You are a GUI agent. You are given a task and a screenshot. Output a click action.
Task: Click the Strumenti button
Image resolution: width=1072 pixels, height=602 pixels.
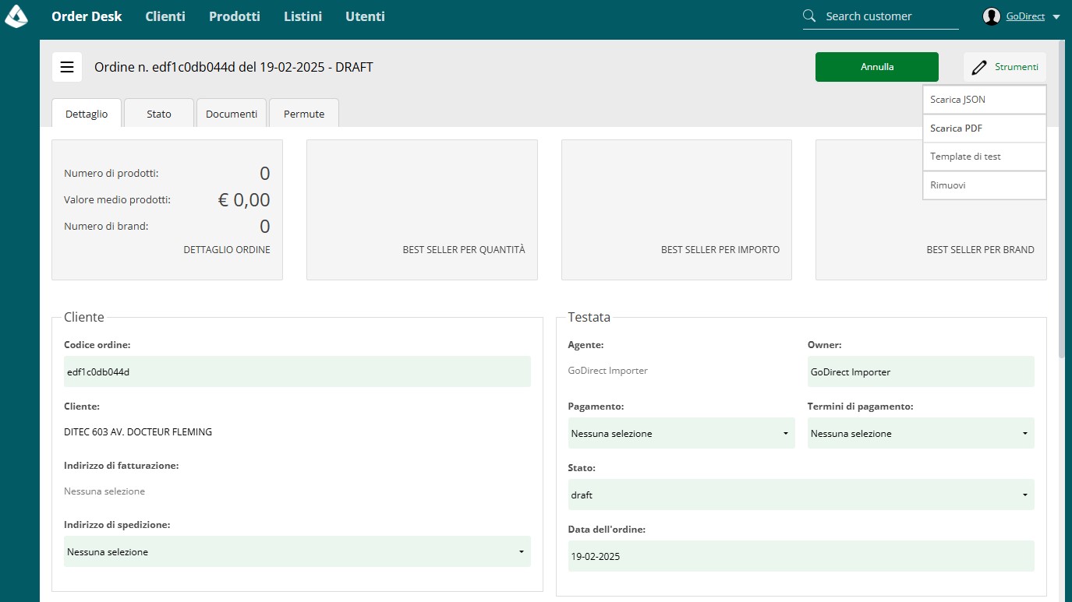[x=1005, y=67]
